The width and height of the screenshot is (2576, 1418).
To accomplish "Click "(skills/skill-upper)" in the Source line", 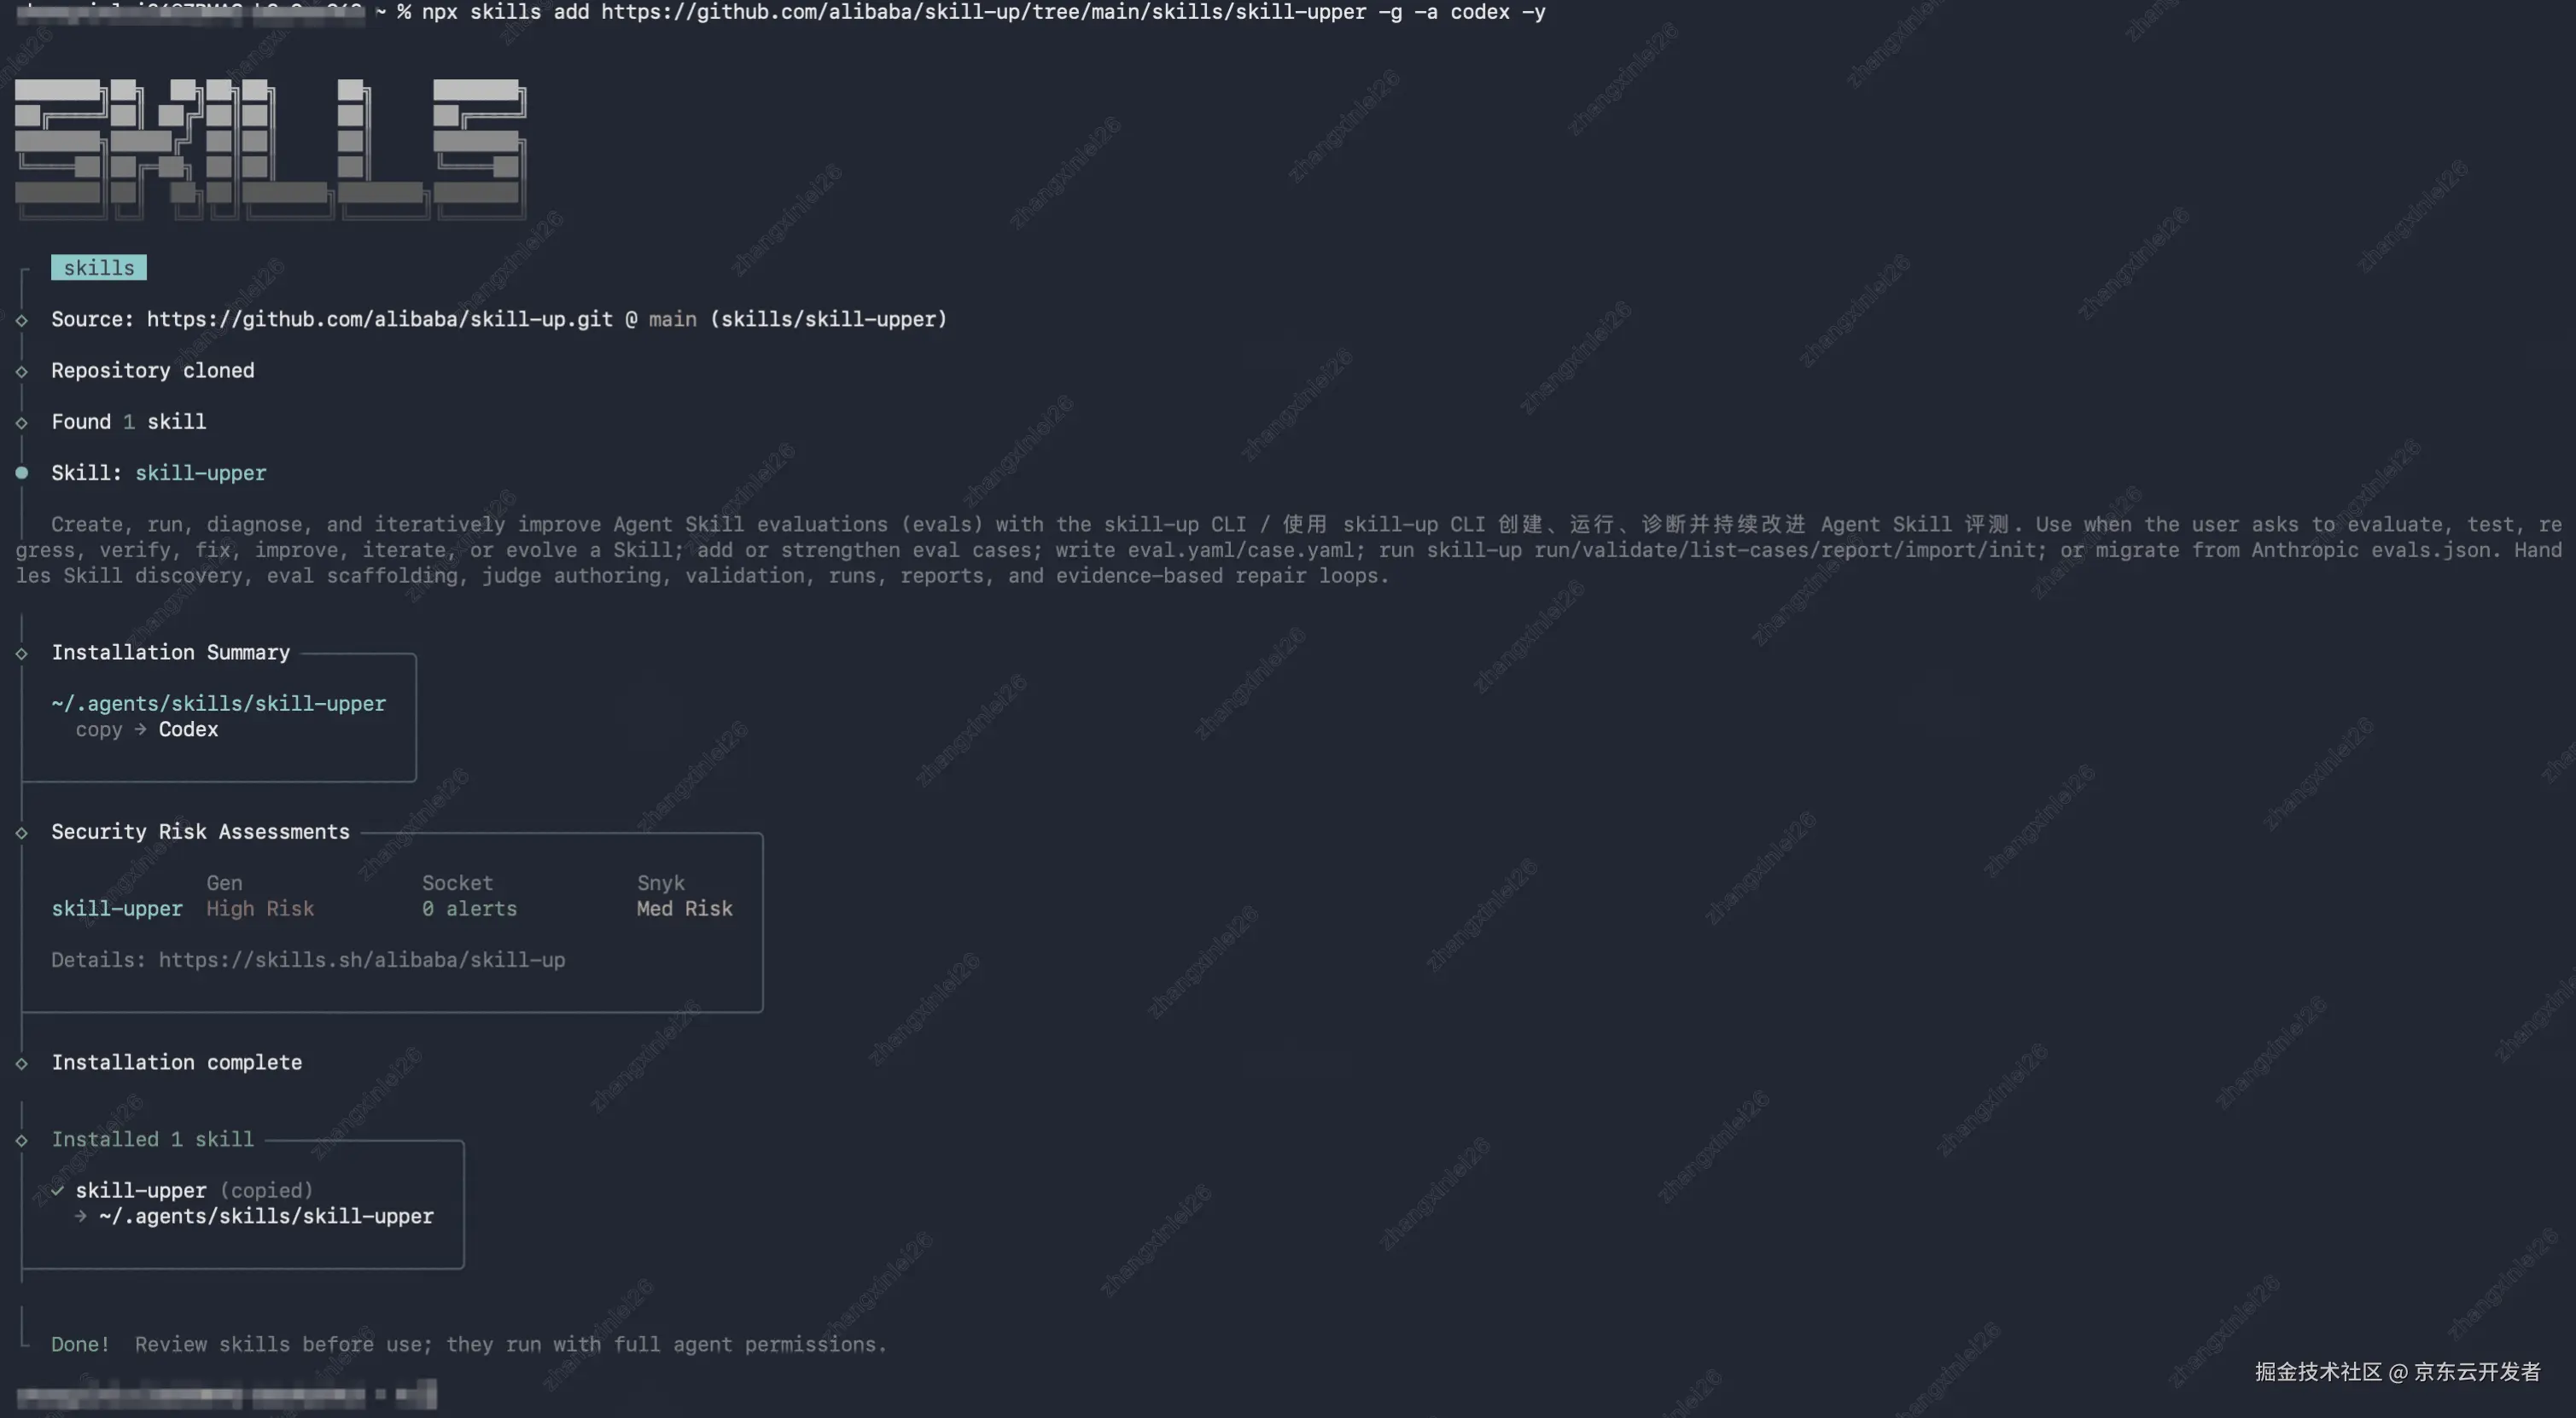I will tap(828, 320).
